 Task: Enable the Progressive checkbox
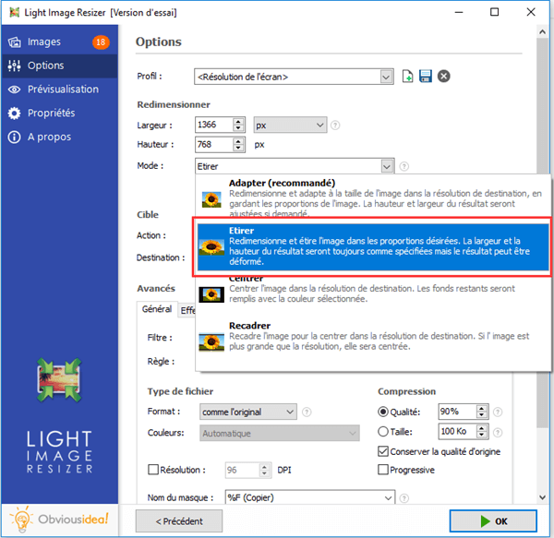tap(383, 470)
